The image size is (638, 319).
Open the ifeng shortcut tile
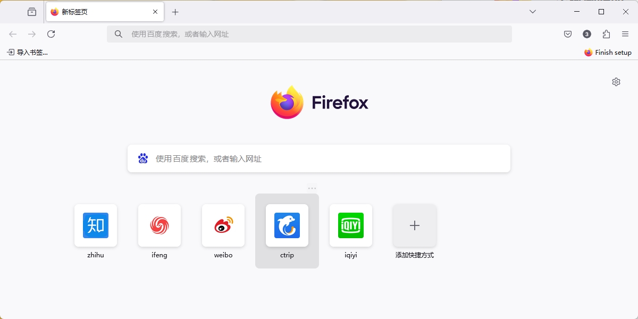tap(159, 225)
